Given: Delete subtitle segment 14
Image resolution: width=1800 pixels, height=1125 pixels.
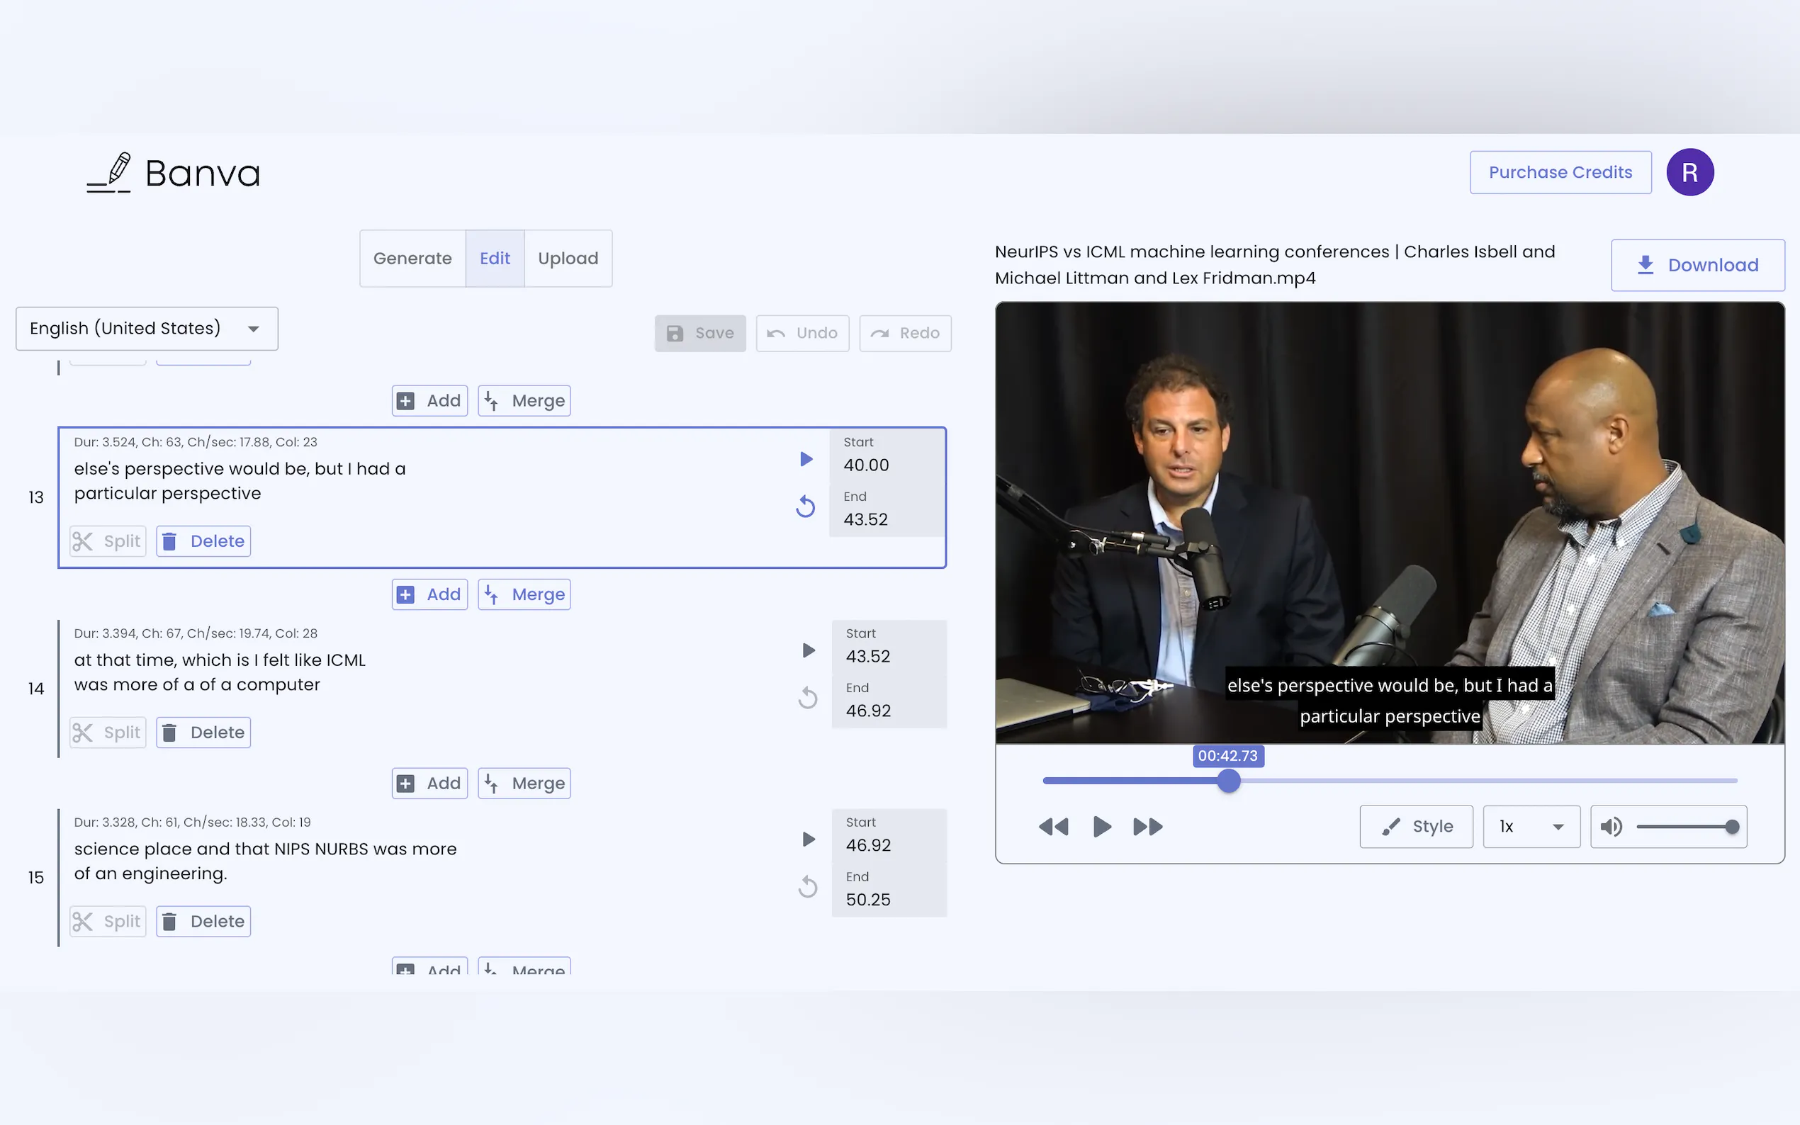Looking at the screenshot, I should pos(203,732).
